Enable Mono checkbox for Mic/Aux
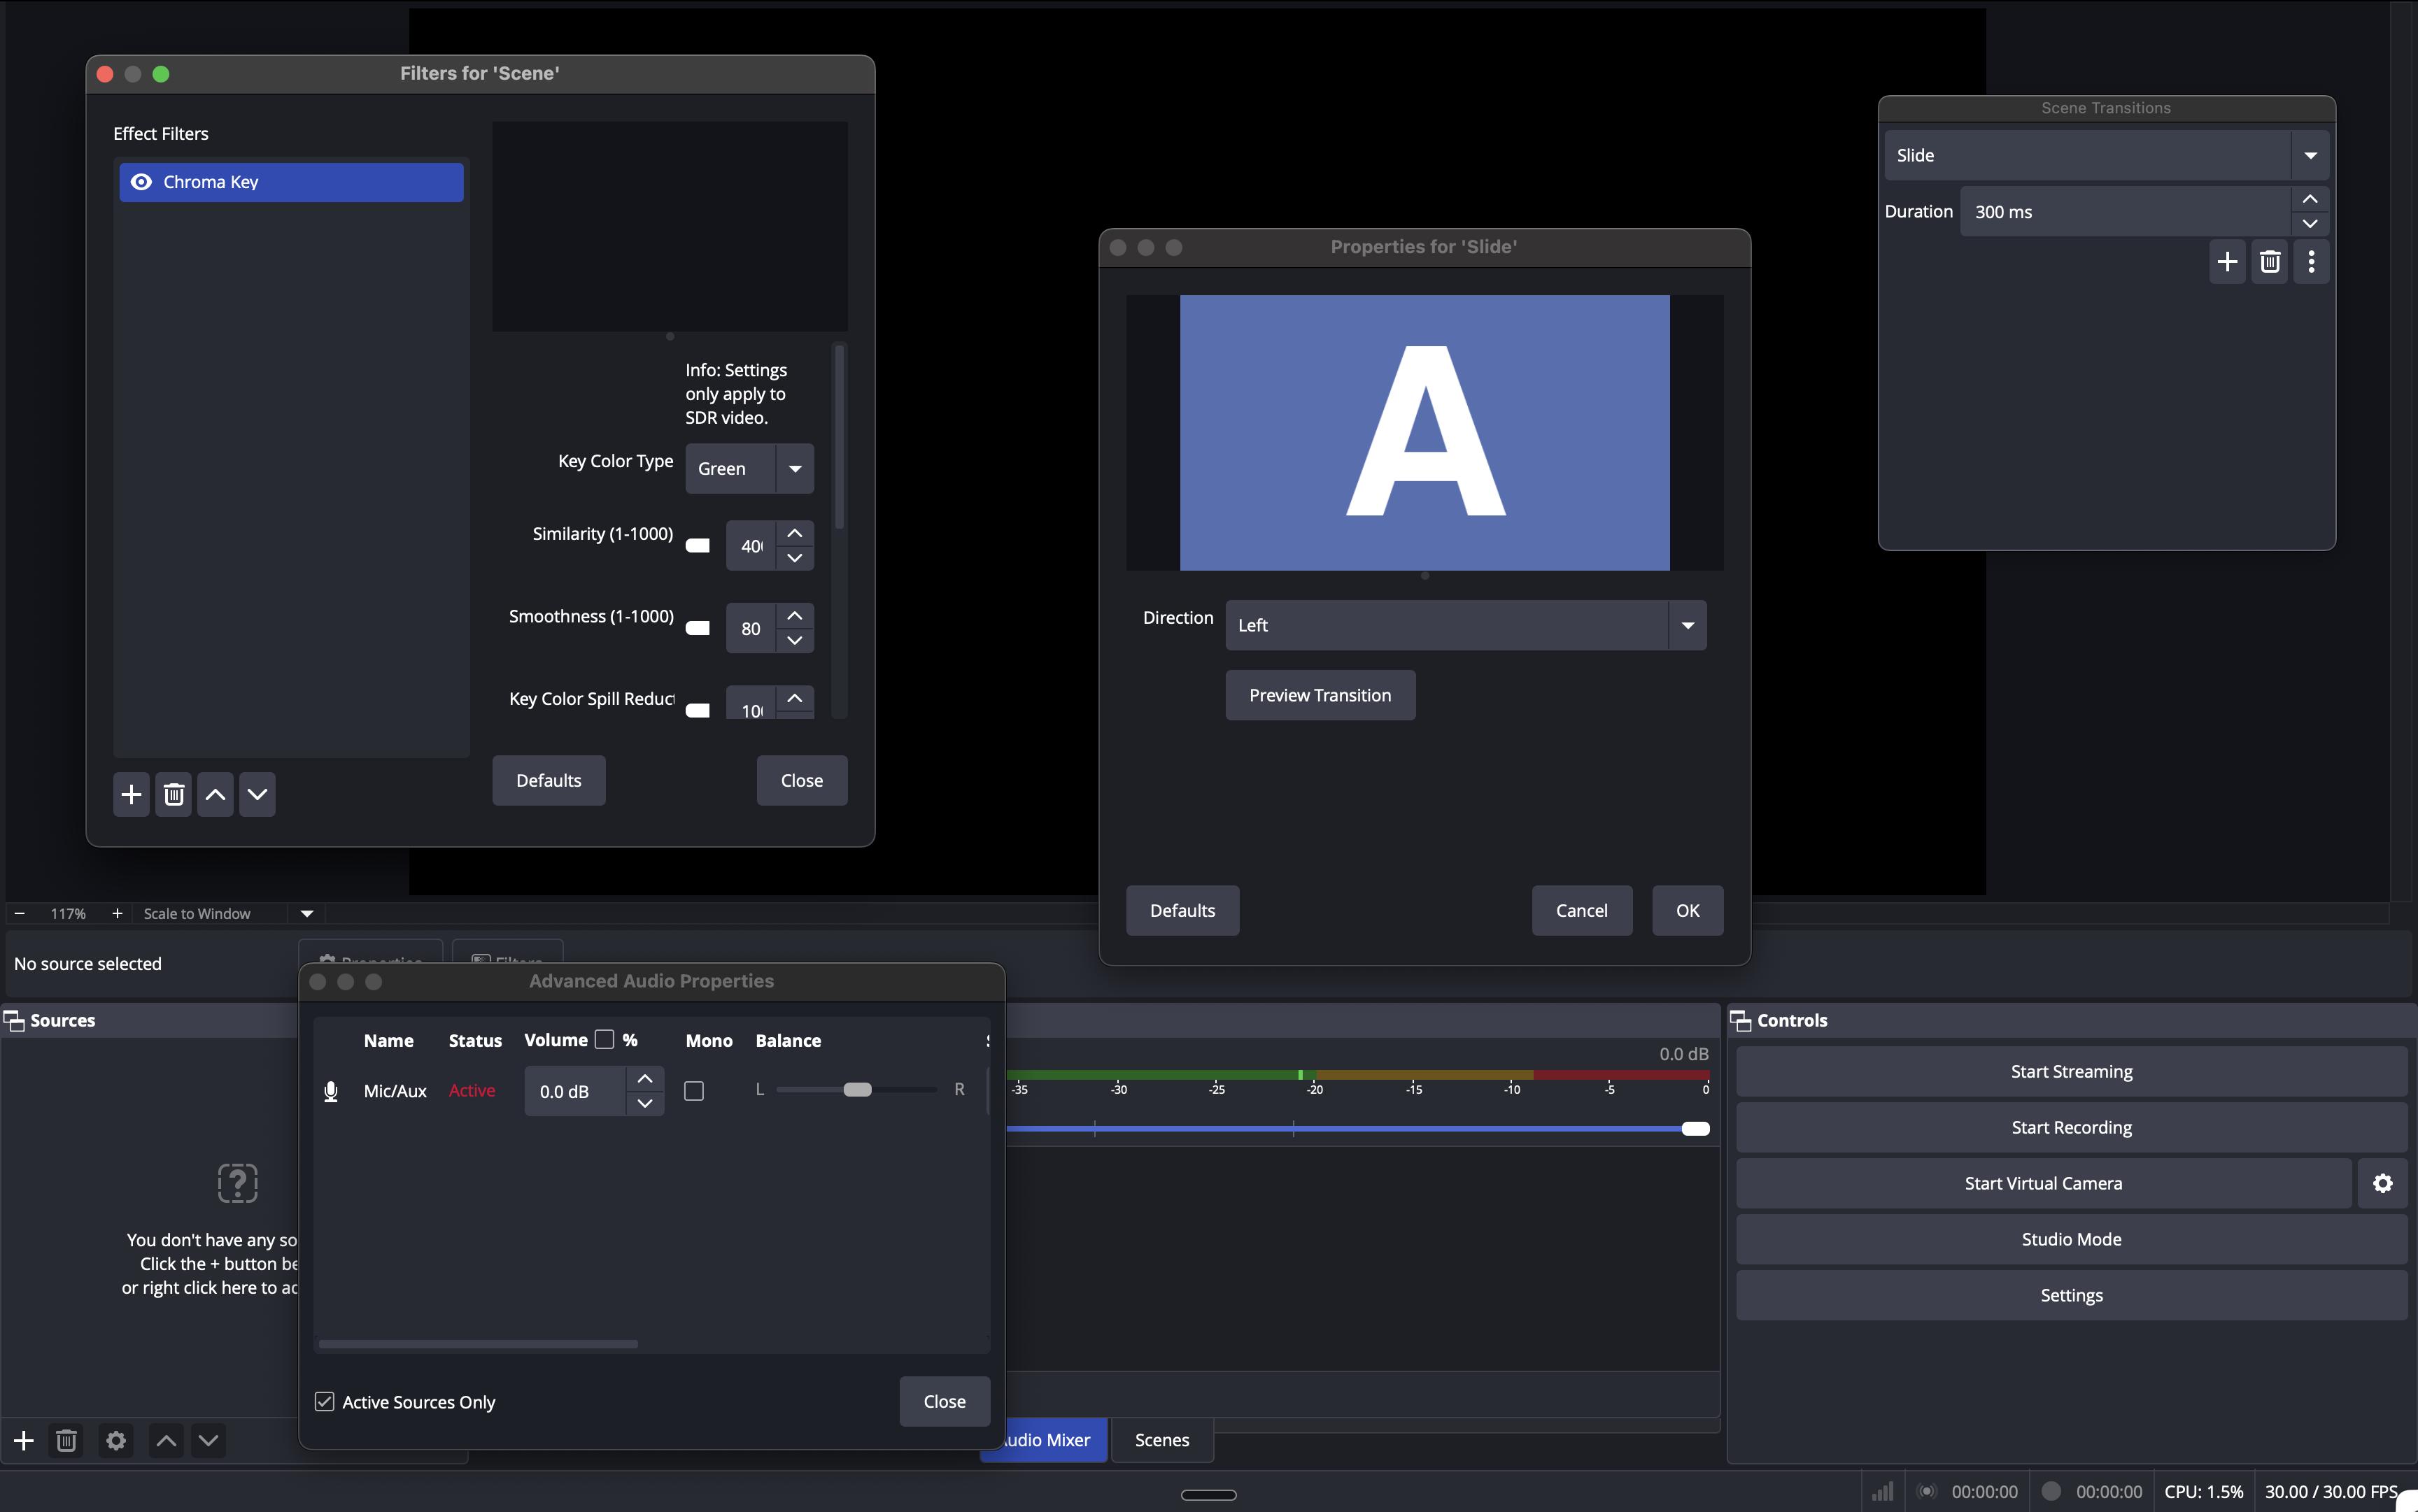Screen dimensions: 2418x1512 694,1091
